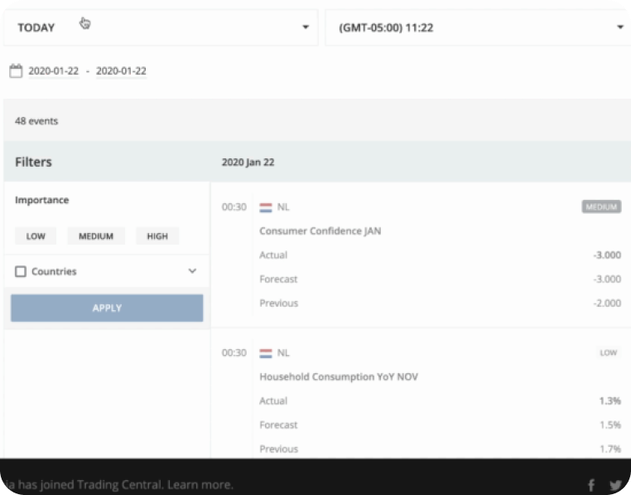This screenshot has height=495, width=631.
Task: Toggle the HIGH importance filter
Action: tap(157, 236)
